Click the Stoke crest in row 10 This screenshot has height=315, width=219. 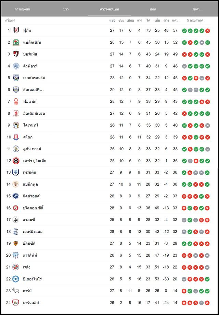tap(16, 137)
